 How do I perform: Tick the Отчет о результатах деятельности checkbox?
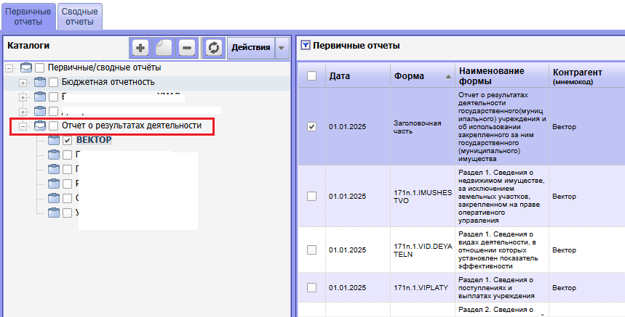(x=53, y=125)
